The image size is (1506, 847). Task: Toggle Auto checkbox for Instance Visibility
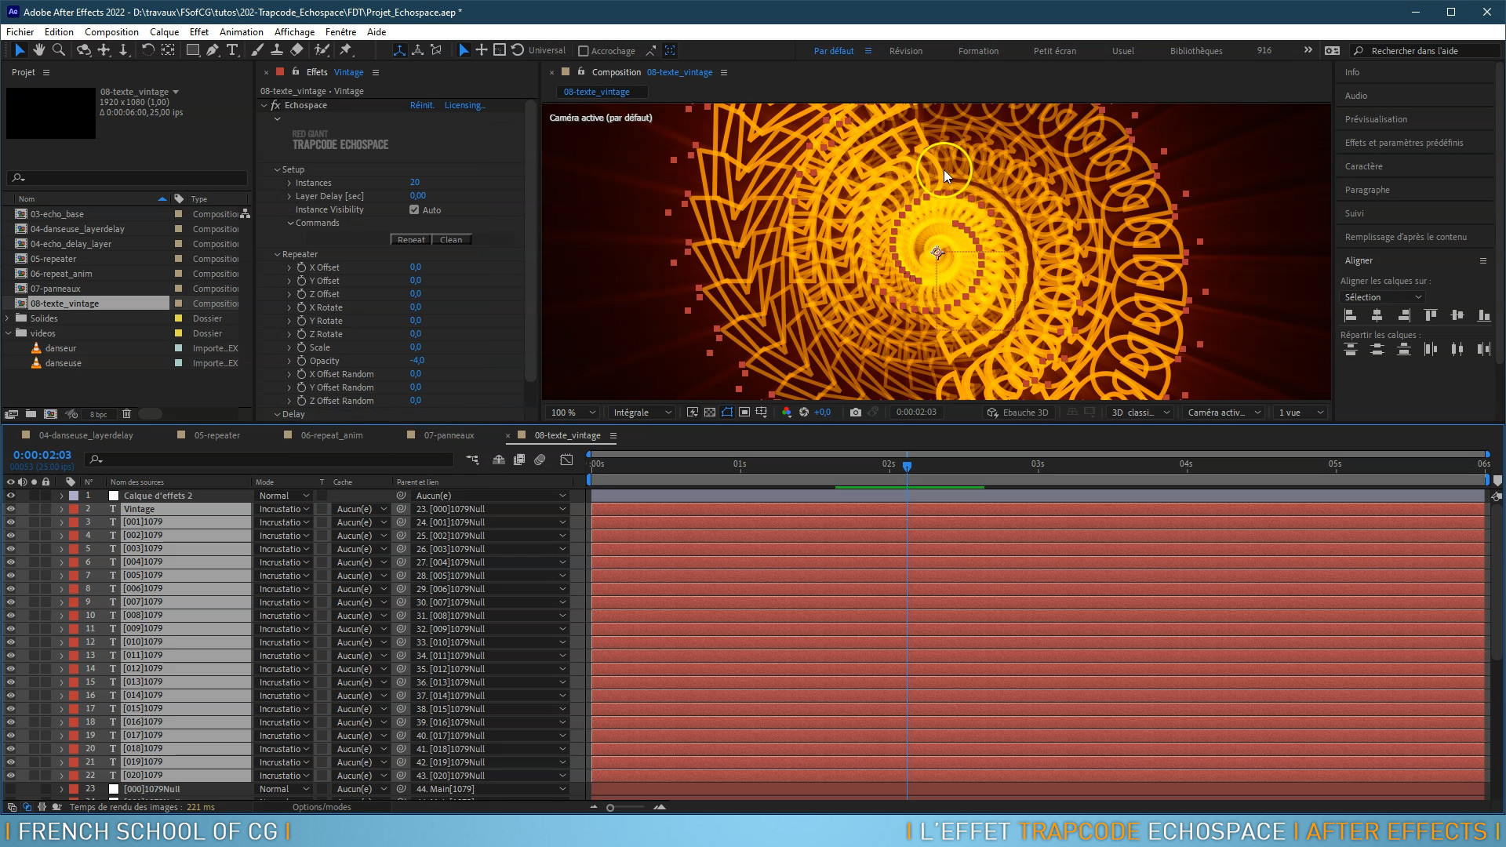[413, 209]
